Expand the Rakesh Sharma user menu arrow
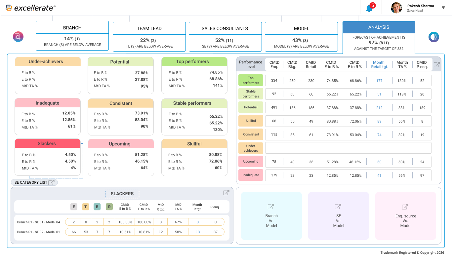 443,8
